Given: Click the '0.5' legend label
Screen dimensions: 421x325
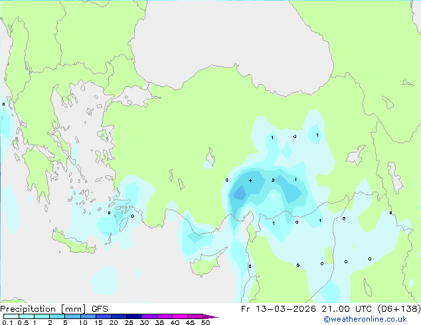Looking at the screenshot, I should [x=23, y=322].
